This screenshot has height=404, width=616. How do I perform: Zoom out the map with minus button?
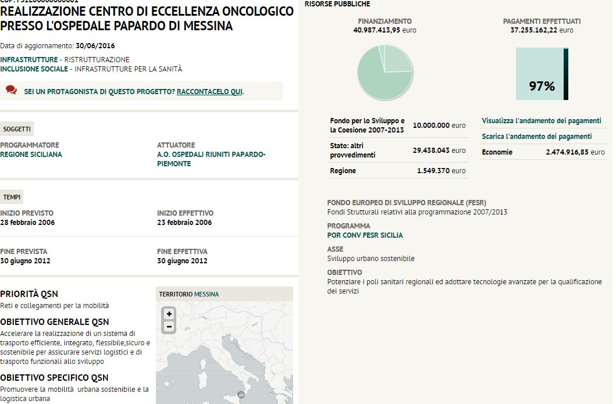(169, 327)
